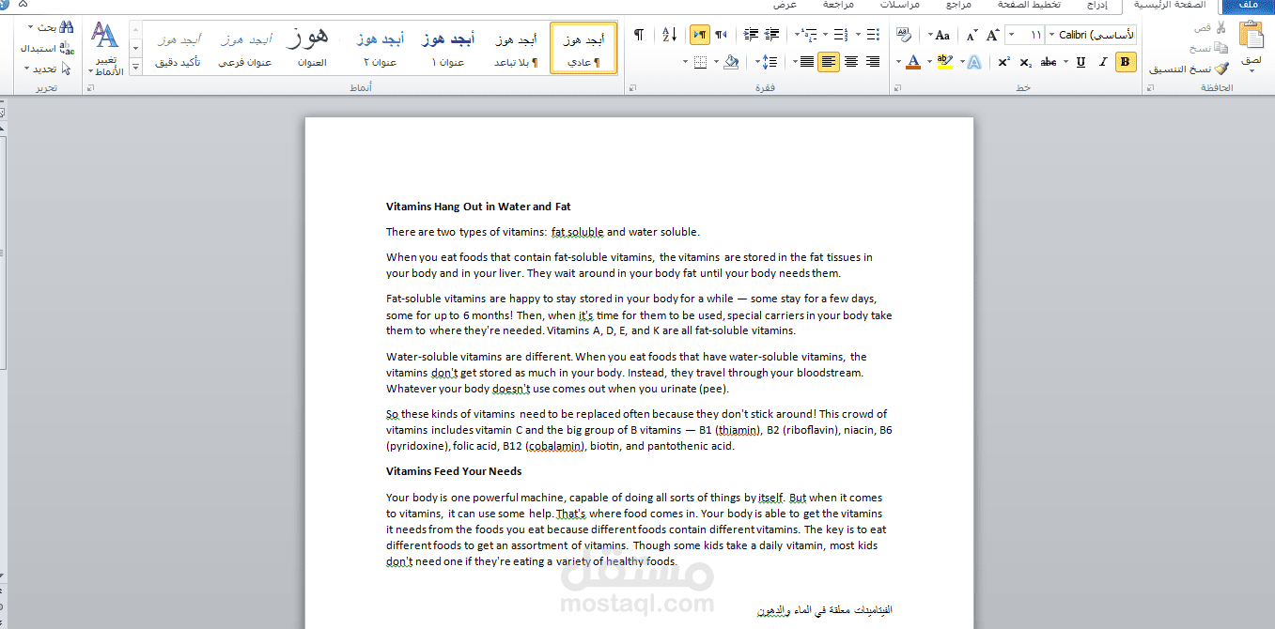Apply the Heading 1 (عنوان ١) style
The height and width of the screenshot is (629, 1275).
click(448, 48)
